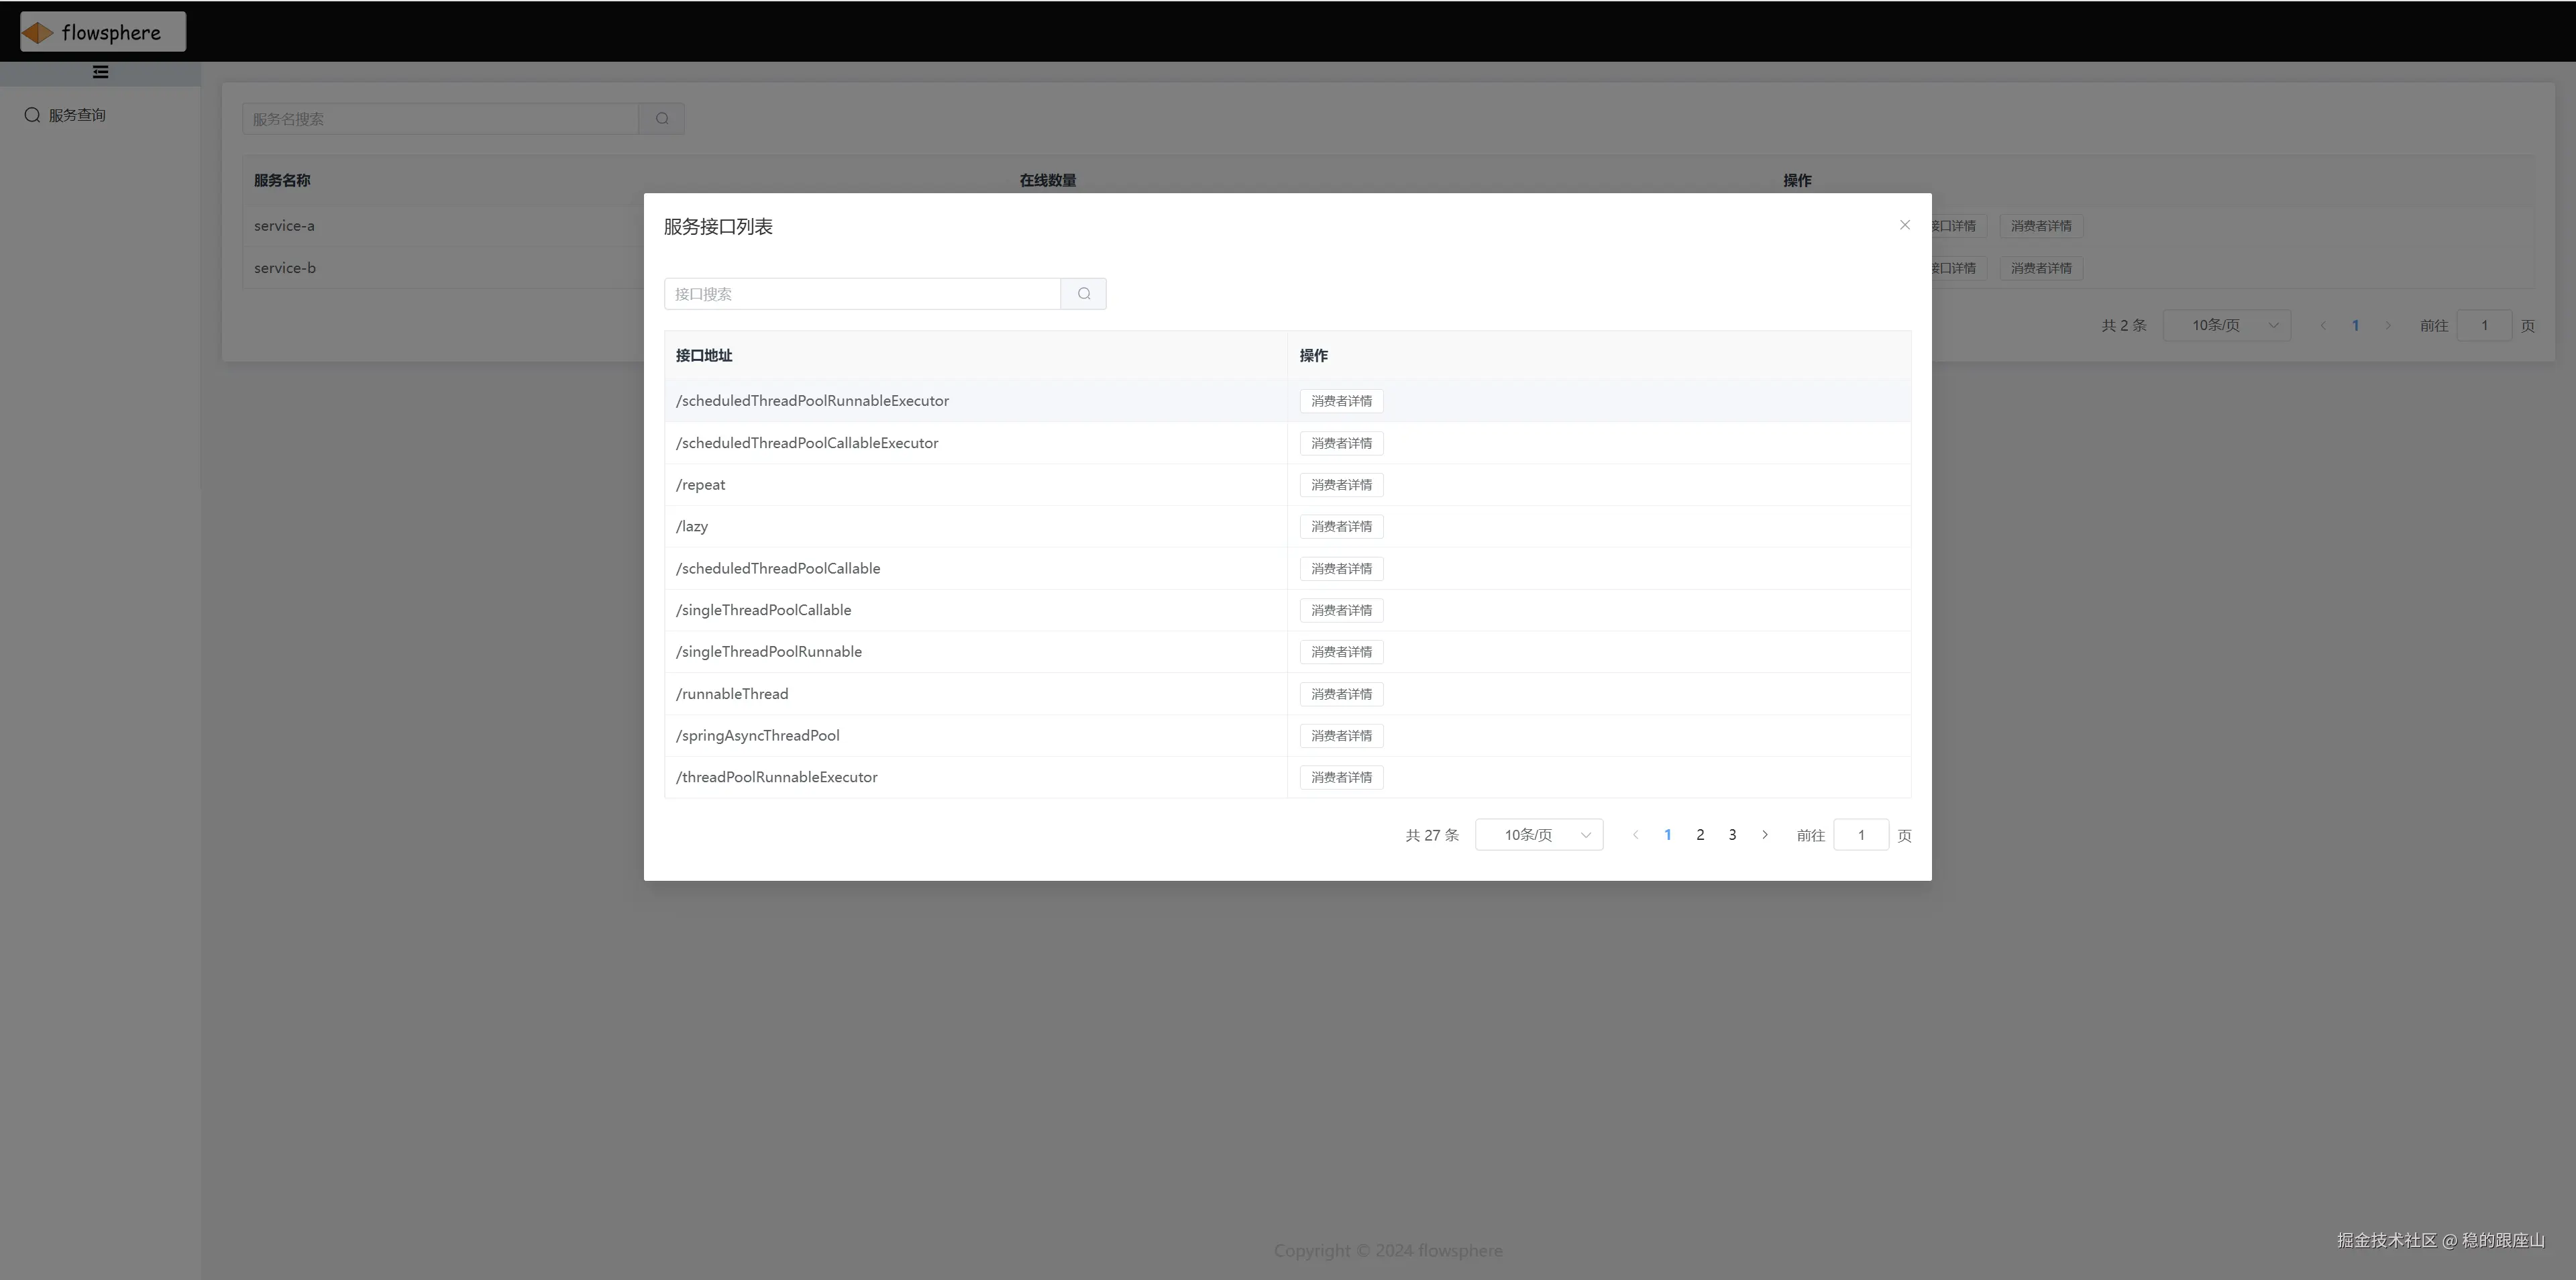Select page 2 in dialog pagination
The image size is (2576, 1280).
tap(1700, 835)
